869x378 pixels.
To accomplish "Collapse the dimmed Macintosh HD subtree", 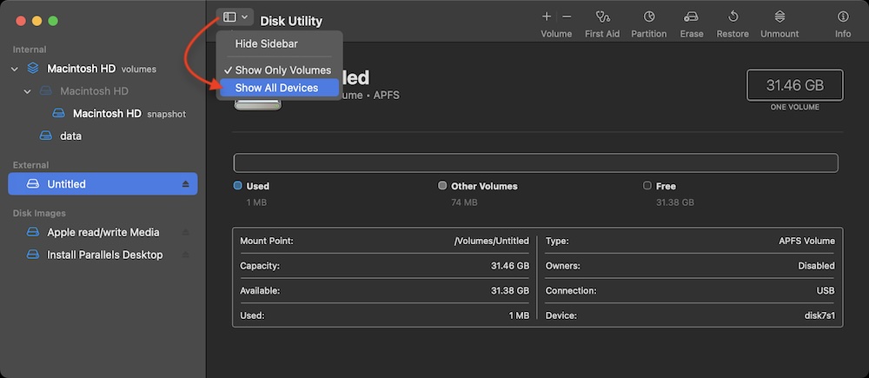I will pyautogui.click(x=28, y=91).
